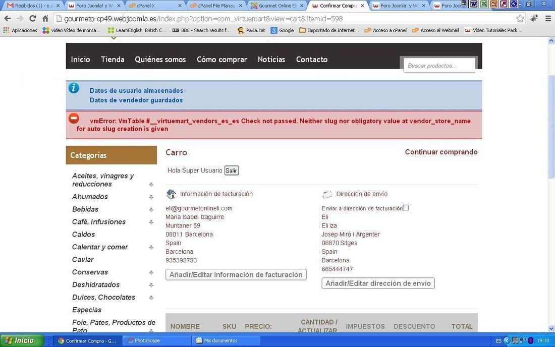
Task: Close the cPanel X tab
Action: click(x=180, y=6)
